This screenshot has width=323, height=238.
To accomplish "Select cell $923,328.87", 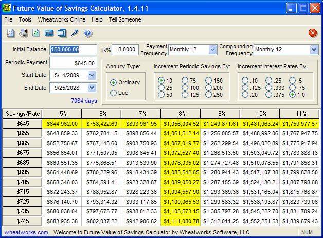I will (x=141, y=183).
